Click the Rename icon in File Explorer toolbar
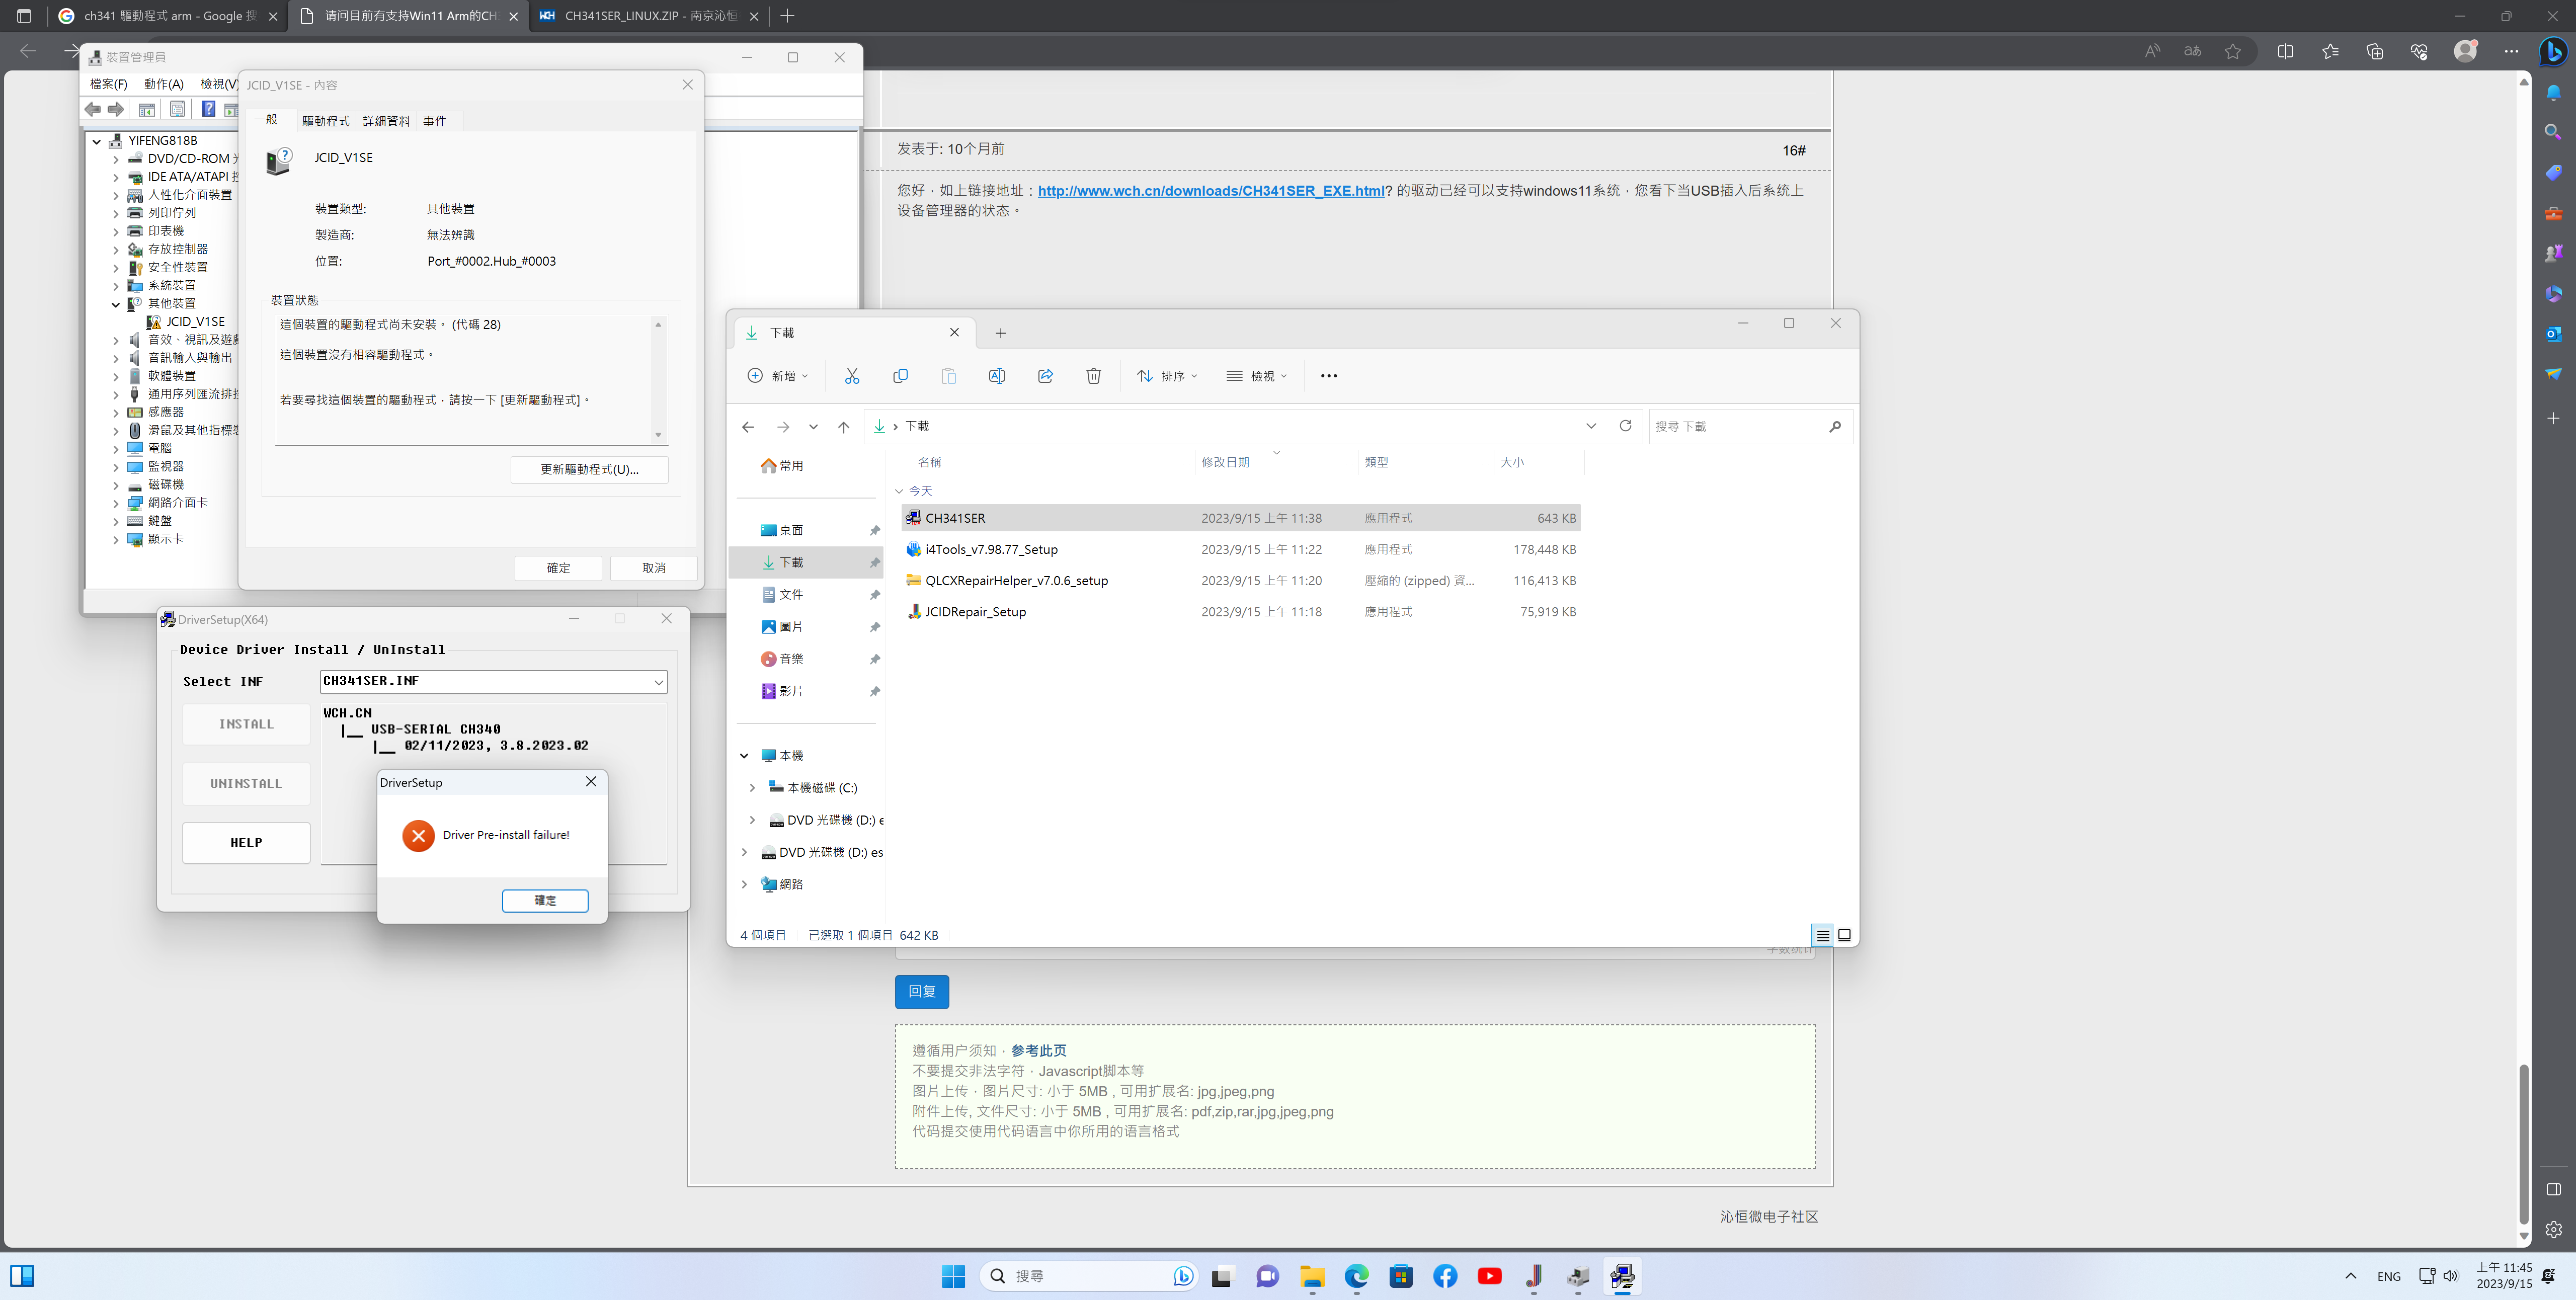2576x1300 pixels. [x=997, y=376]
